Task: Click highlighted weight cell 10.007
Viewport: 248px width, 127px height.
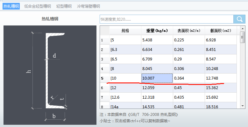Action: coord(157,78)
